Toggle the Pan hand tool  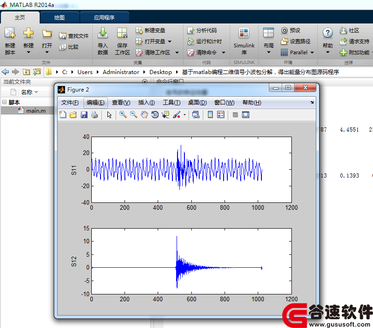pyautogui.click(x=144, y=115)
